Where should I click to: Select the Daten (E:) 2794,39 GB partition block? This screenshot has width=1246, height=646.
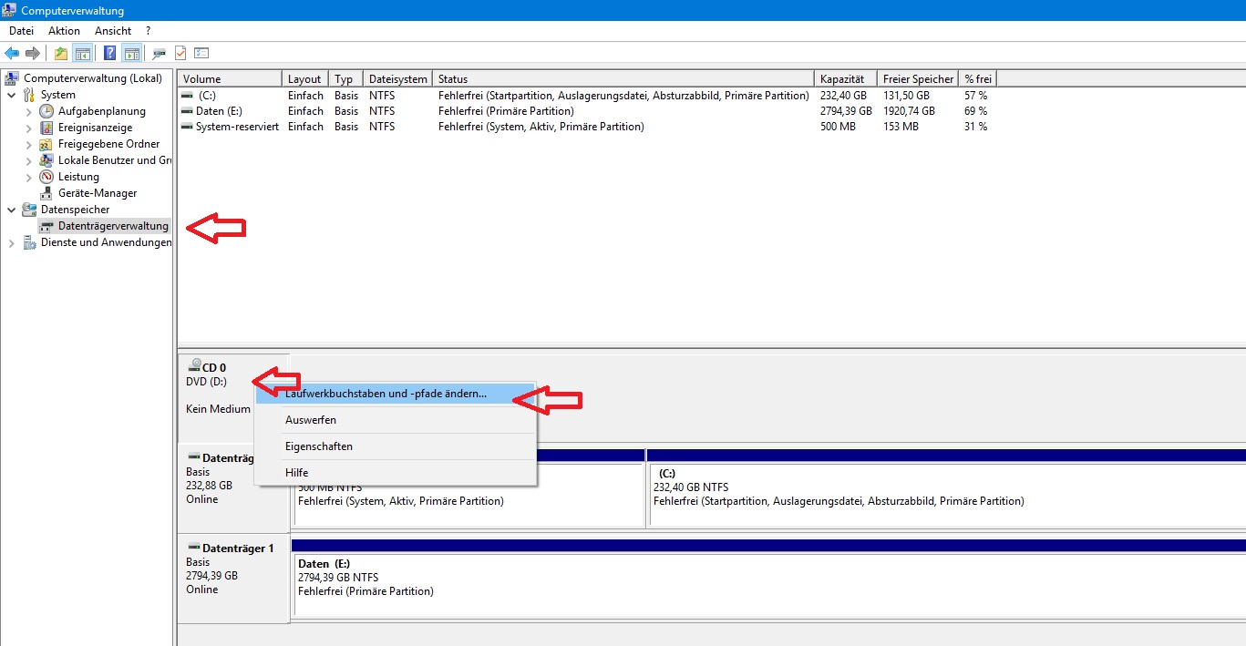click(768, 577)
